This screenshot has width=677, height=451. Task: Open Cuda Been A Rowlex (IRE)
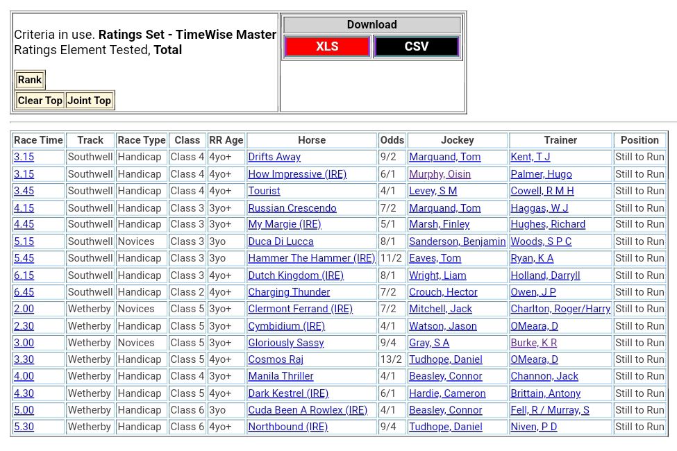(x=308, y=410)
